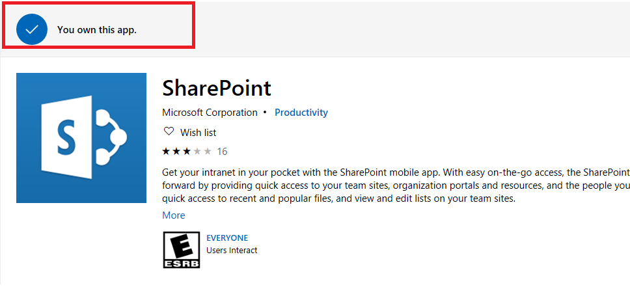
Task: Select the fourth gray rating star
Action: click(x=197, y=152)
